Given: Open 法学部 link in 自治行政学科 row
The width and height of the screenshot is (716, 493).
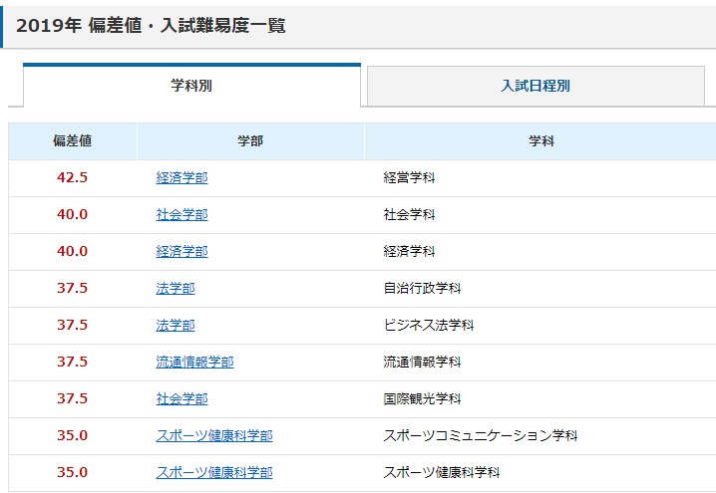Looking at the screenshot, I should tap(176, 288).
